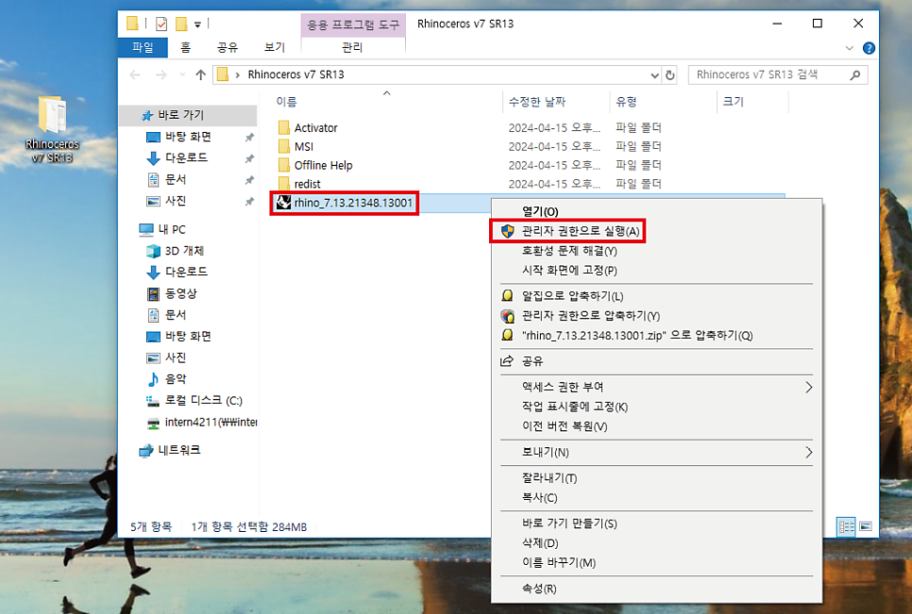Expand the 보내기(N) submenu

[808, 453]
